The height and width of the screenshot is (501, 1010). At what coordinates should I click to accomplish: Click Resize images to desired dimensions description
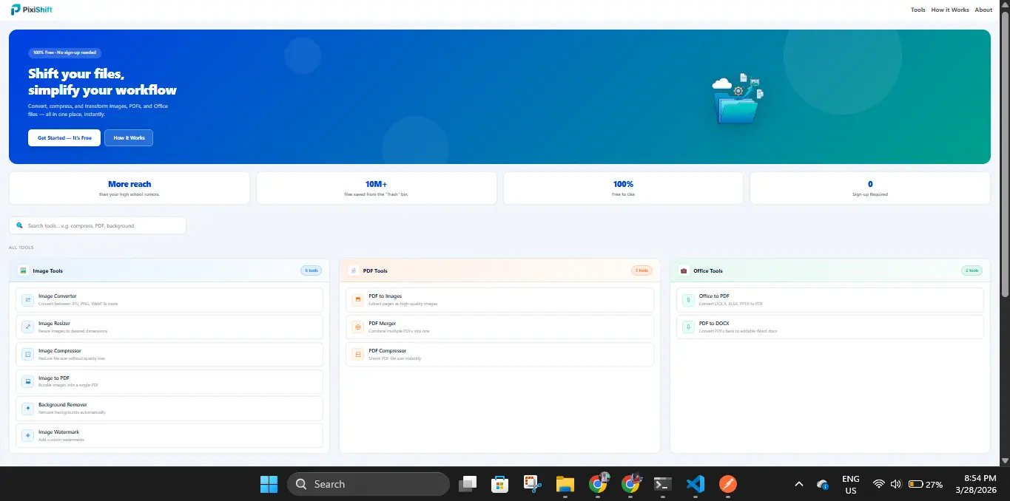coord(73,331)
